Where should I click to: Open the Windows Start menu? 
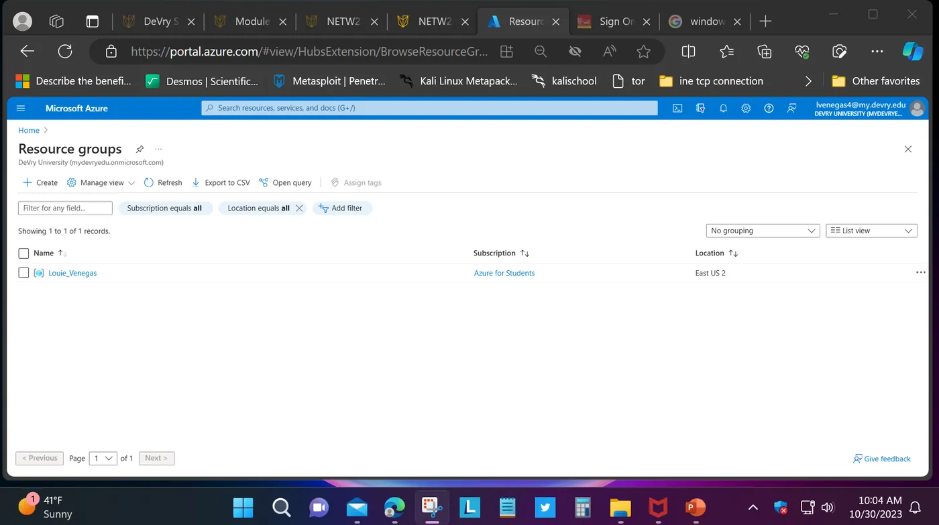coord(243,507)
